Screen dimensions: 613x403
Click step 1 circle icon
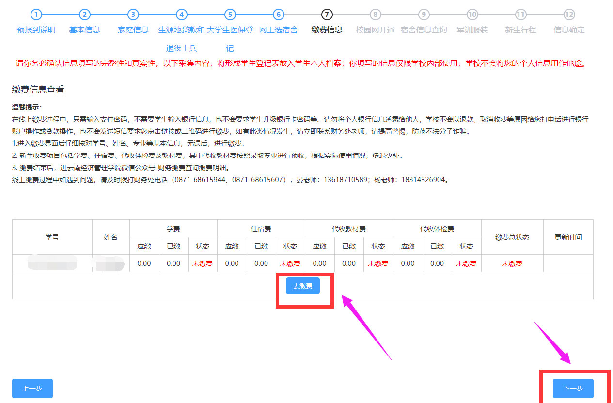tap(36, 15)
